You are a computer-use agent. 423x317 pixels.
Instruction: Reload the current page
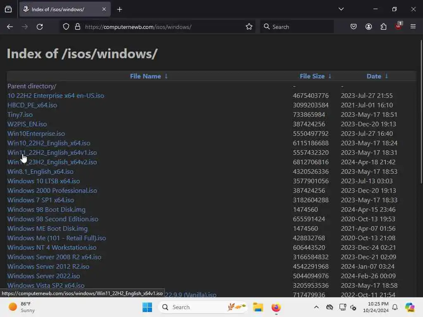(x=40, y=27)
